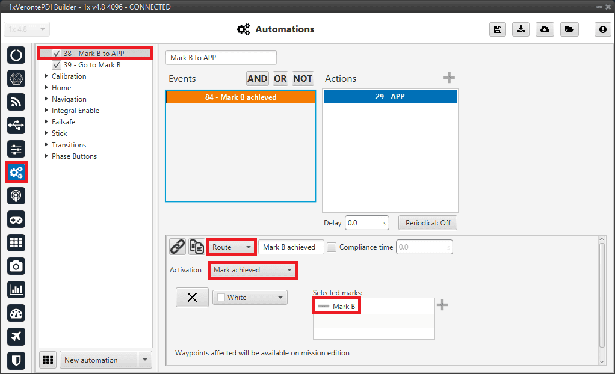Click the plus icon to add action

click(x=449, y=78)
